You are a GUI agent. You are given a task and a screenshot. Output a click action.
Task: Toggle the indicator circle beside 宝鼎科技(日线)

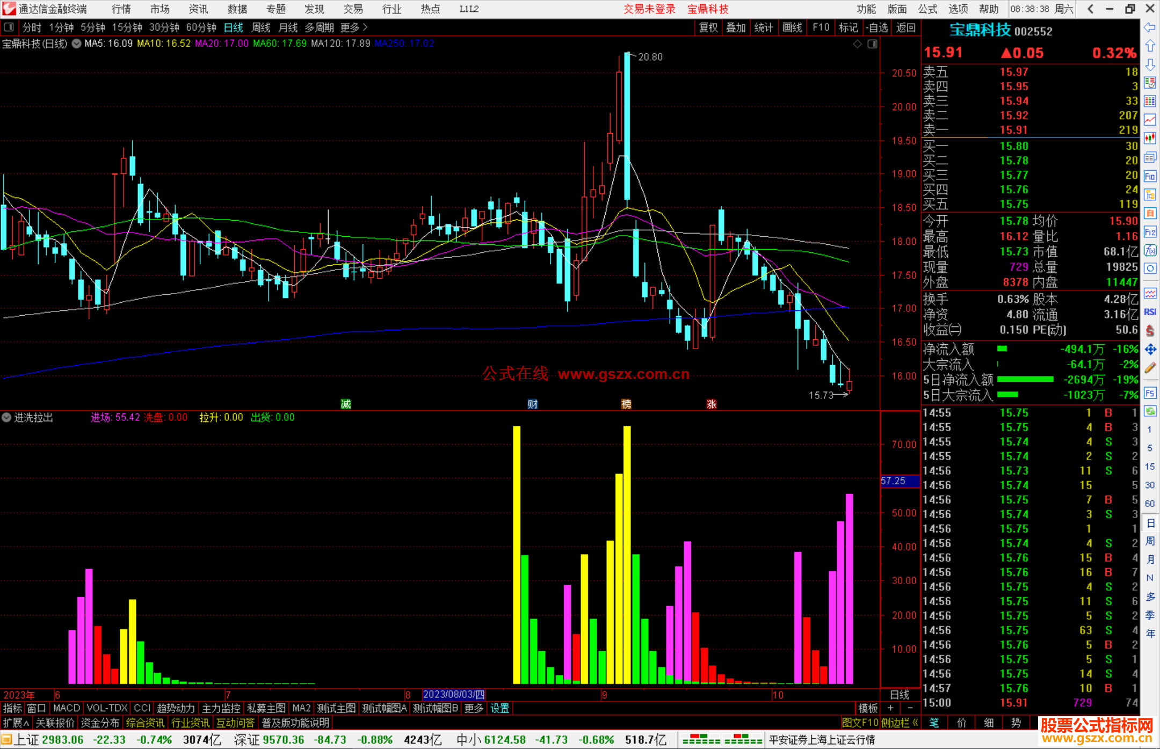click(x=76, y=43)
